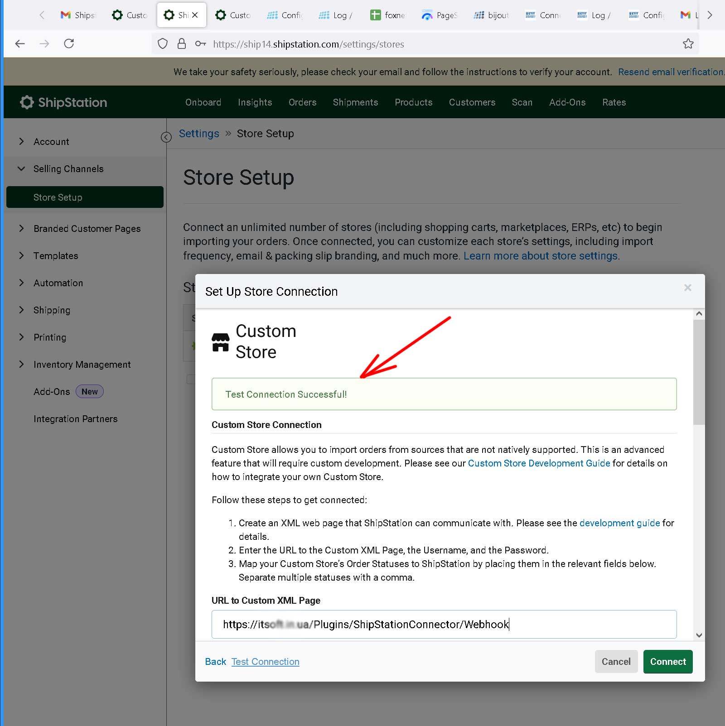Open the Scan menu

click(x=522, y=102)
